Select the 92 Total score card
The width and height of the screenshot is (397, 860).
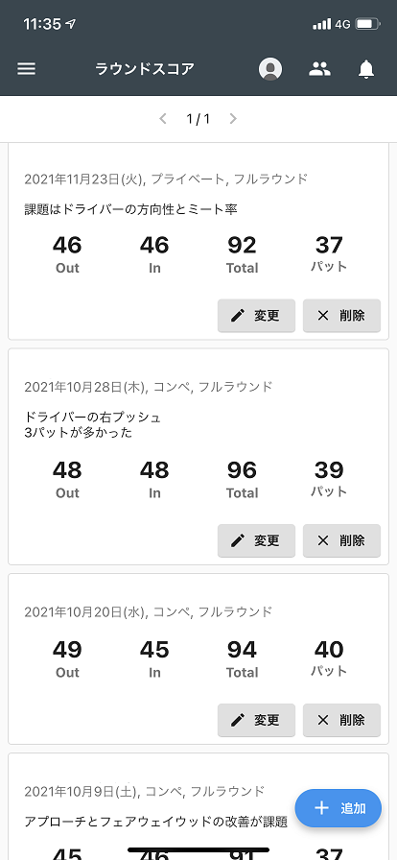pos(242,254)
